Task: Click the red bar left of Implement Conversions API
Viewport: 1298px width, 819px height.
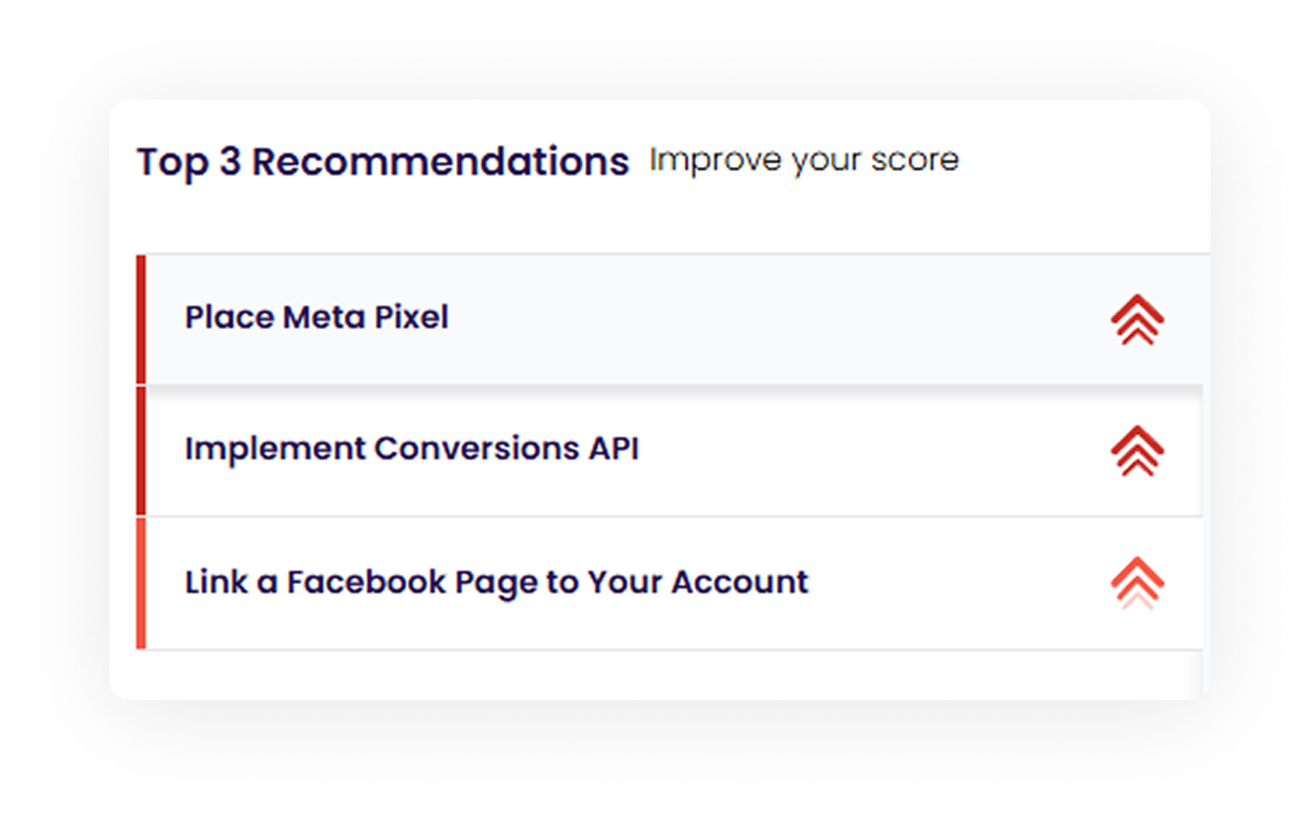Action: click(141, 451)
